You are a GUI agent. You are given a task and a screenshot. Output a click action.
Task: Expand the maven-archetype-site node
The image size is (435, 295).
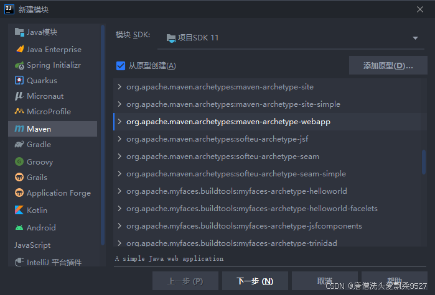(x=119, y=86)
